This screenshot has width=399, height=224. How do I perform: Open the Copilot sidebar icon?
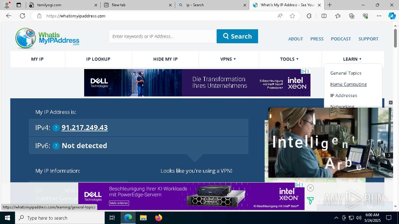coord(392,16)
